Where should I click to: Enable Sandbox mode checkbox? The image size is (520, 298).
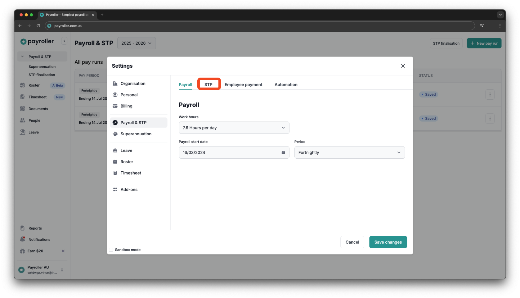(111, 250)
